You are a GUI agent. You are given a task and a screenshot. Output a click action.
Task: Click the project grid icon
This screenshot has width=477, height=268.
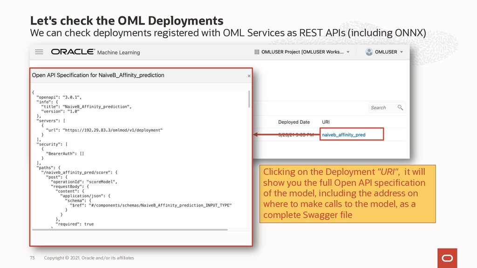pyautogui.click(x=257, y=52)
